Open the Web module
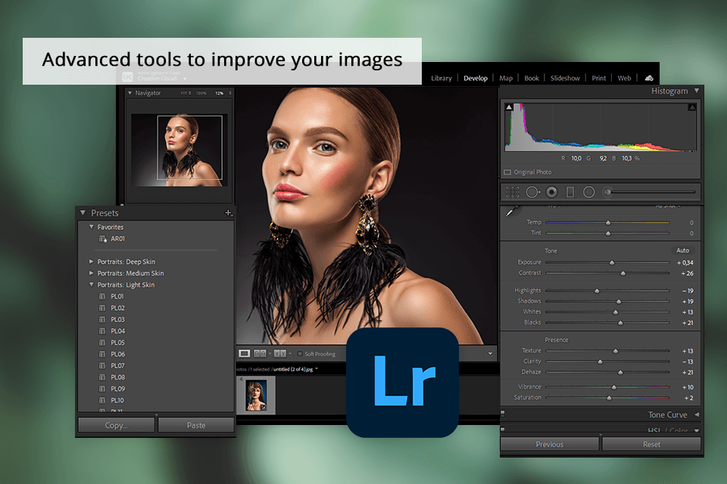The height and width of the screenshot is (484, 727). (624, 79)
